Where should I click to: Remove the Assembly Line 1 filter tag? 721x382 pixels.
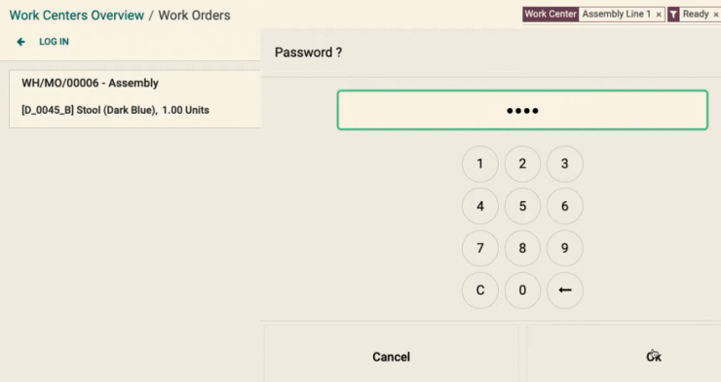point(659,15)
